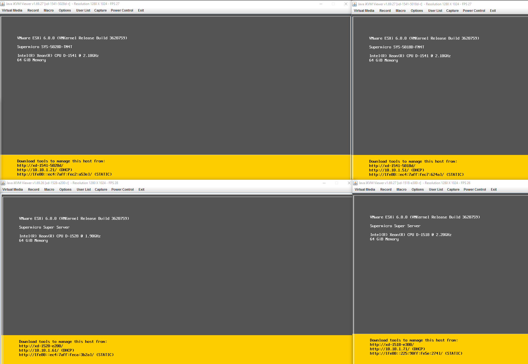
Task: Open Power Control in xd-1528-e200-r window
Action: (122, 190)
